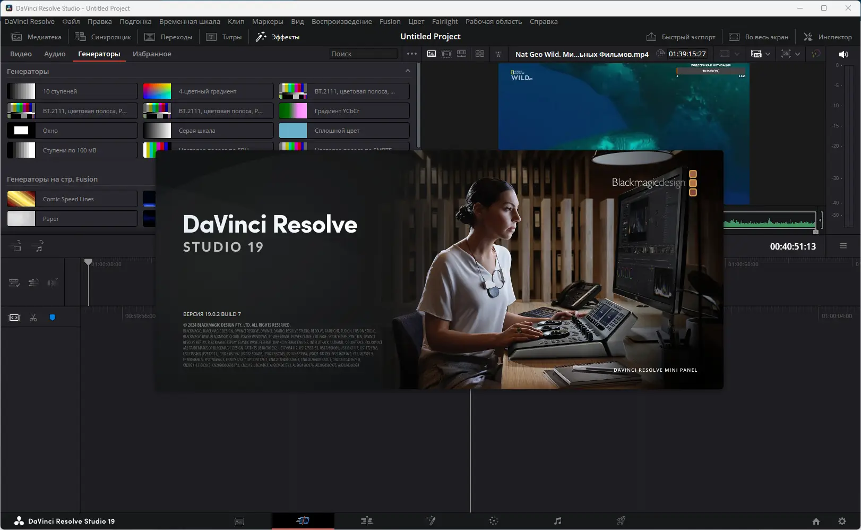Open the Fairlight music note page
The image size is (861, 530).
click(557, 521)
